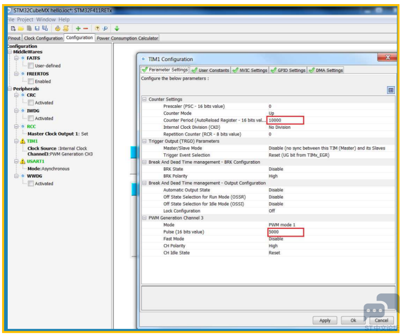This screenshot has height=336, width=404.
Task: Tick the WWDG Activated checkbox
Action: (31, 184)
